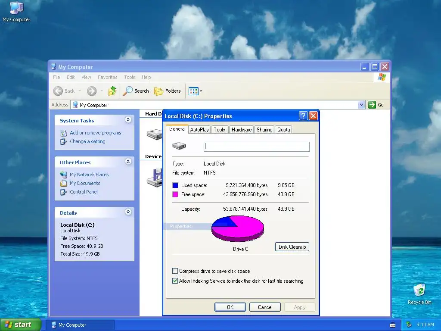Open Search magnifier in toolbar
The image size is (441, 331).
tap(127, 91)
